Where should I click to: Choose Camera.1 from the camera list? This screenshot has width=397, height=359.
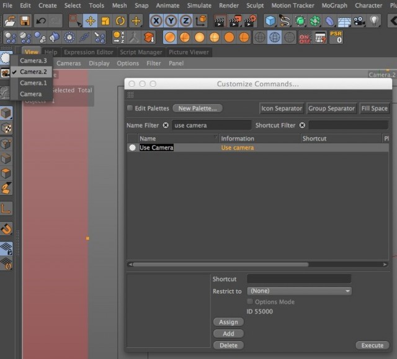click(33, 83)
